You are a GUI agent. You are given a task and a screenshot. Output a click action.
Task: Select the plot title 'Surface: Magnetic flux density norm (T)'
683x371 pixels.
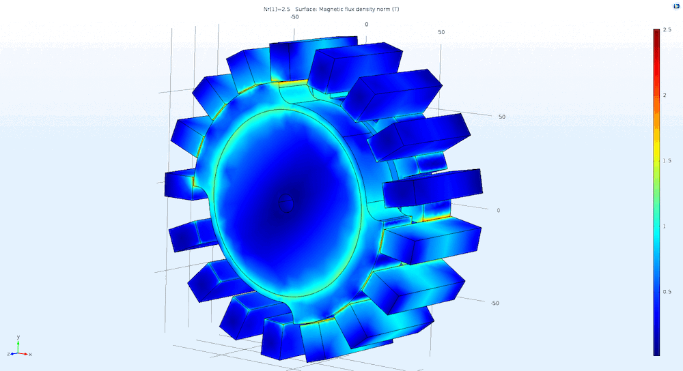point(347,9)
